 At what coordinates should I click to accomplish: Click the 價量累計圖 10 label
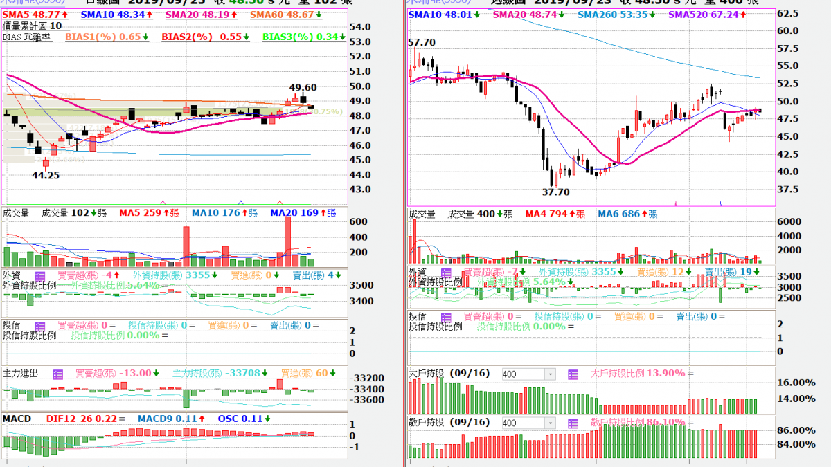coord(32,25)
